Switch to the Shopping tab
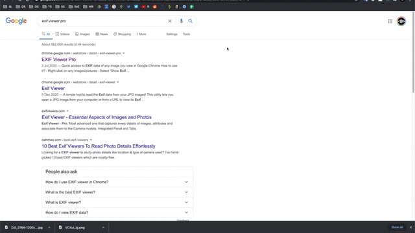Image resolution: width=415 pixels, height=233 pixels. tap(122, 34)
